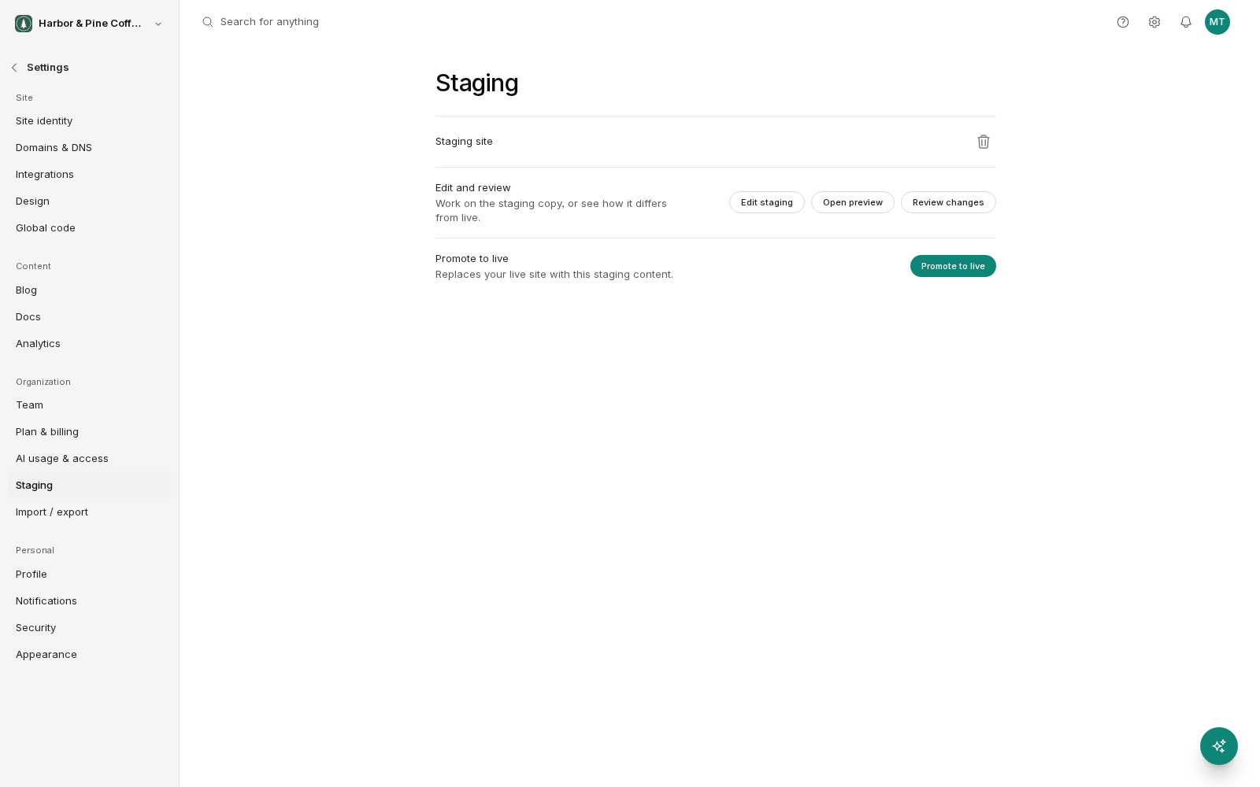Click the search magnifier icon
Screen dimensions: 1260x787
coord(208,22)
